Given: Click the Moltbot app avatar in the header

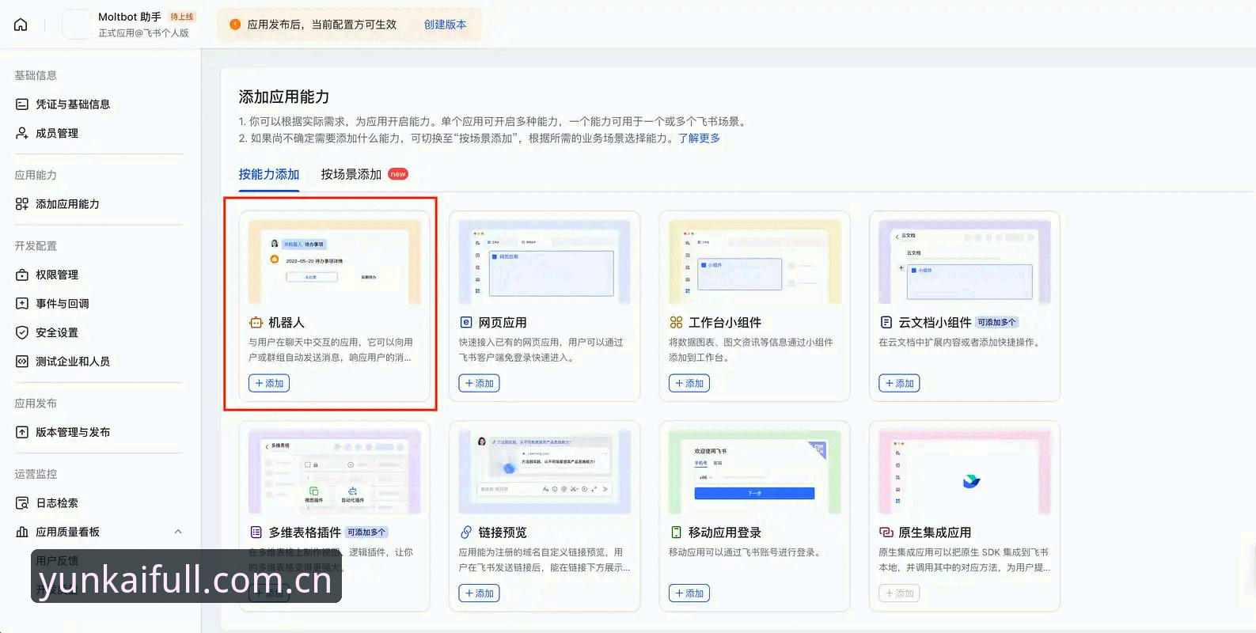Looking at the screenshot, I should [x=77, y=25].
